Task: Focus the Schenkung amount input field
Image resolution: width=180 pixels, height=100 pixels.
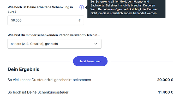Action: click(46, 20)
